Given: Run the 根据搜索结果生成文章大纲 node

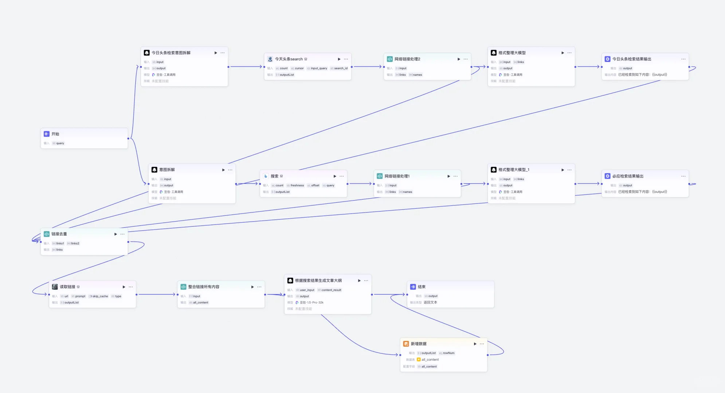Looking at the screenshot, I should pos(359,281).
